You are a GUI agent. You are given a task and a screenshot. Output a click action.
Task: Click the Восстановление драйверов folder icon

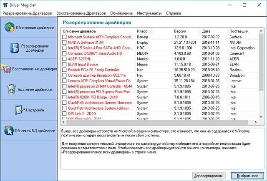[6, 69]
